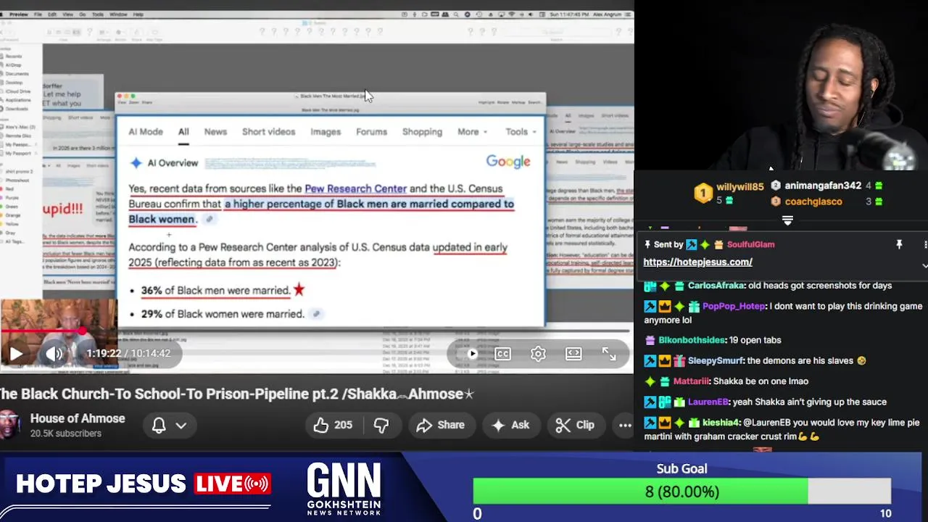Switch to Short videos search tab
This screenshot has height=522, width=928.
tap(268, 132)
